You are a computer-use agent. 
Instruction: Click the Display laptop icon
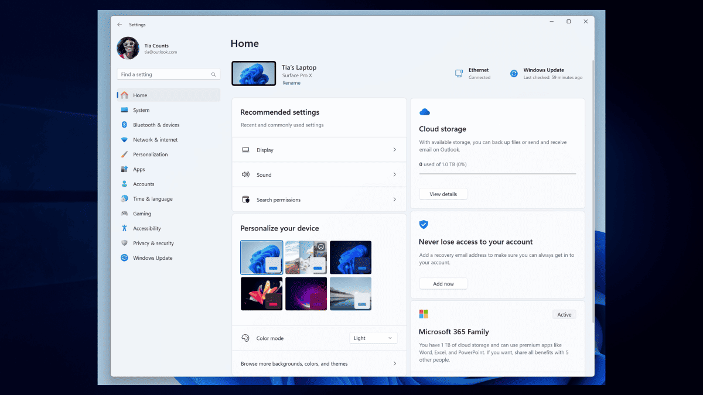pos(246,150)
